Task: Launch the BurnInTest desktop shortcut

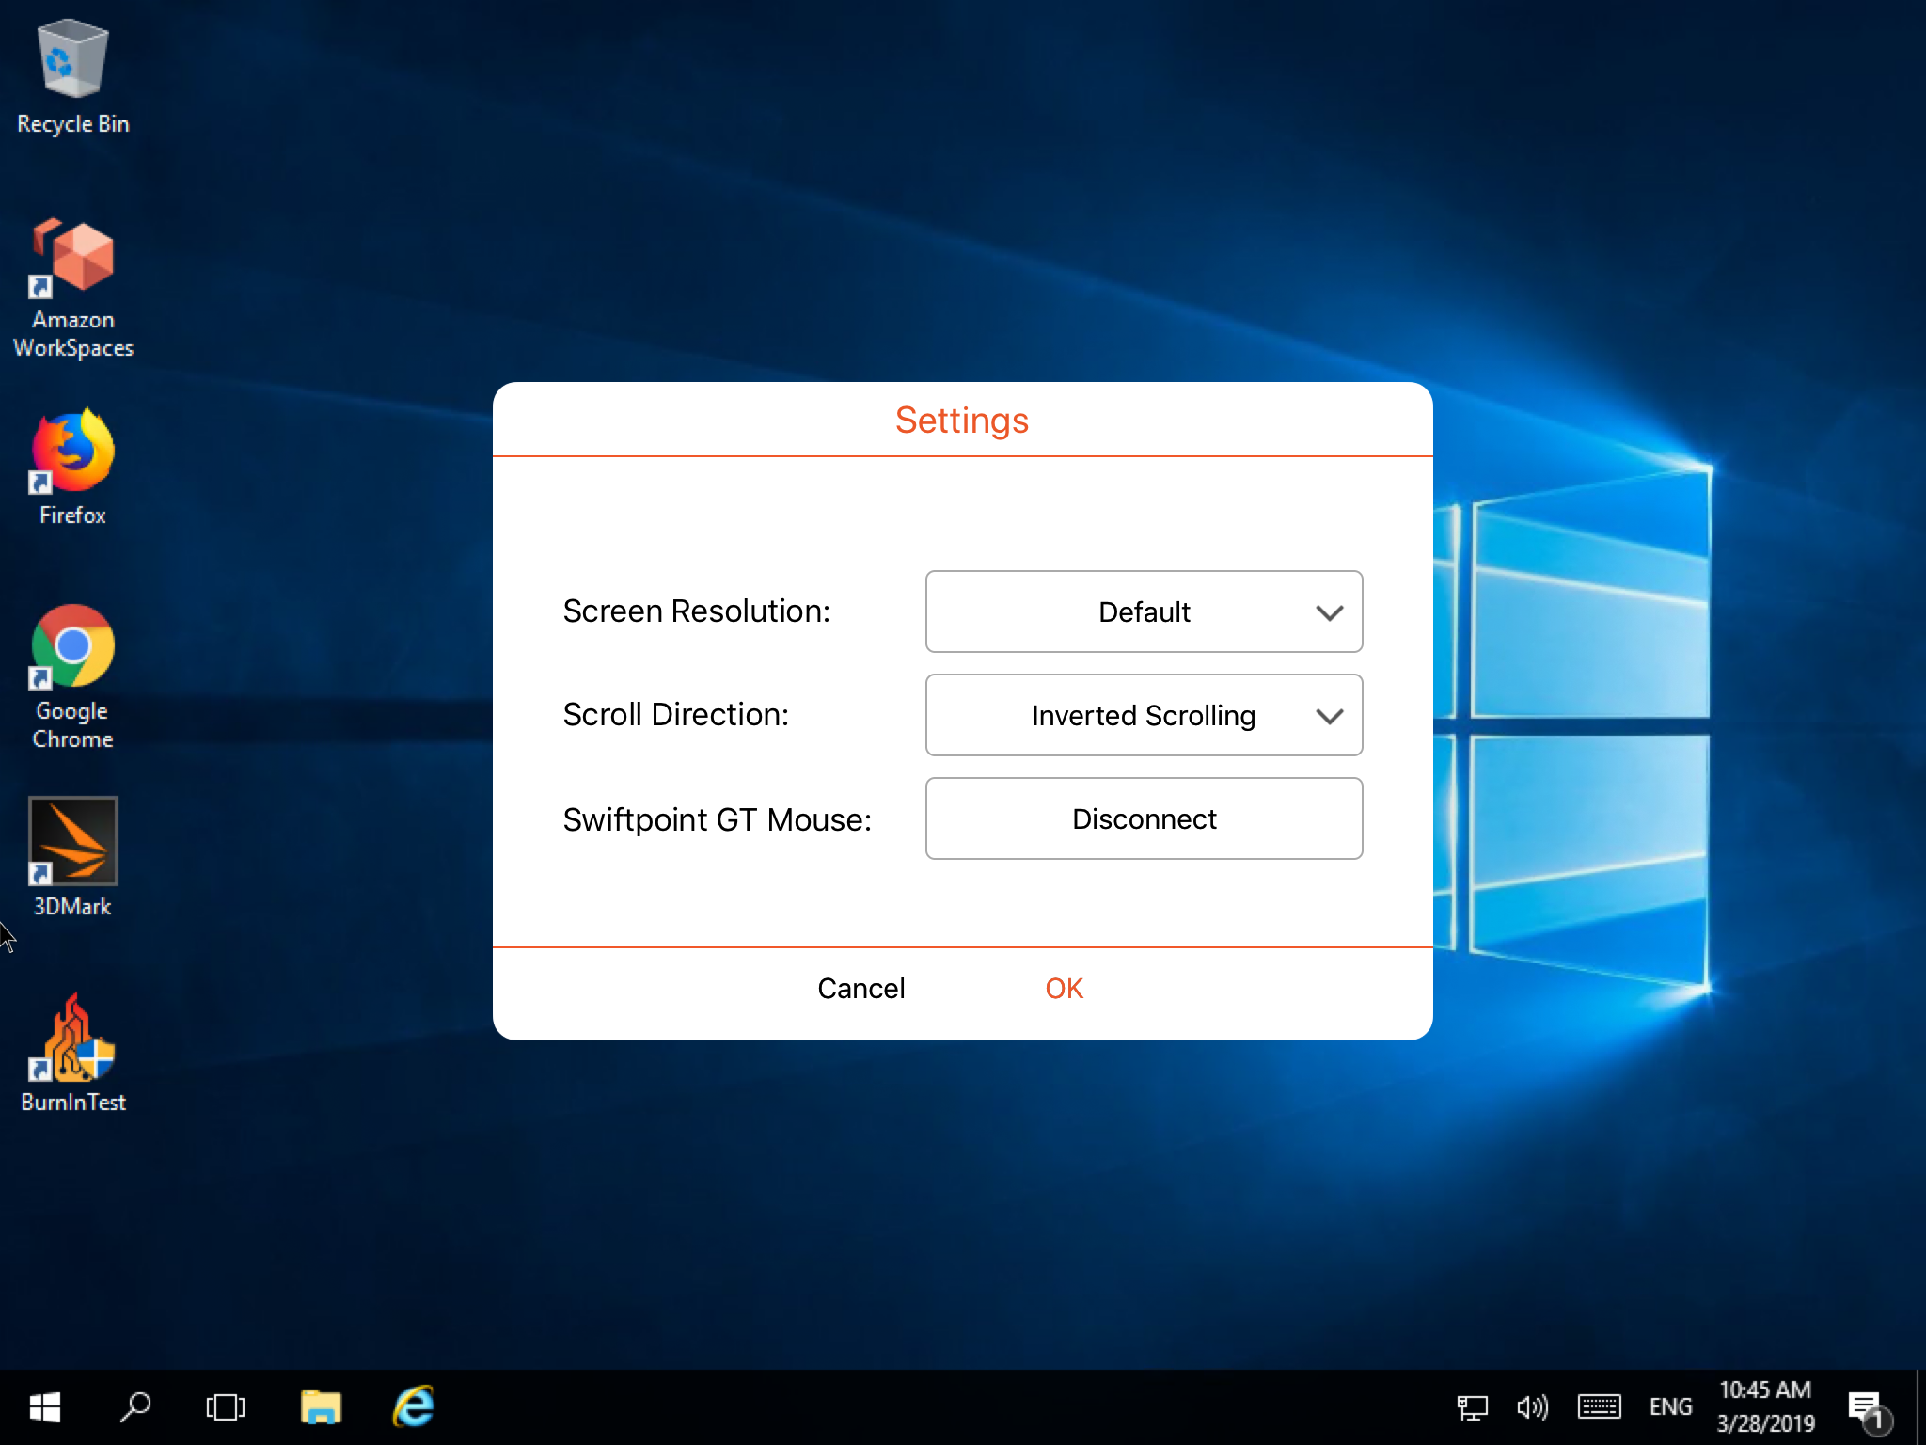Action: [x=73, y=1040]
